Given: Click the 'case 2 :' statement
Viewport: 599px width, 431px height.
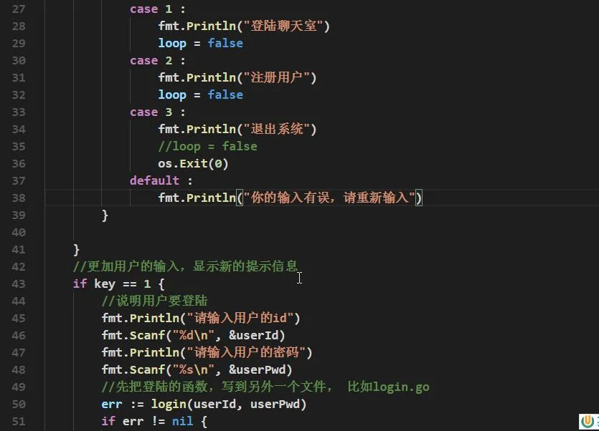Looking at the screenshot, I should [x=157, y=60].
